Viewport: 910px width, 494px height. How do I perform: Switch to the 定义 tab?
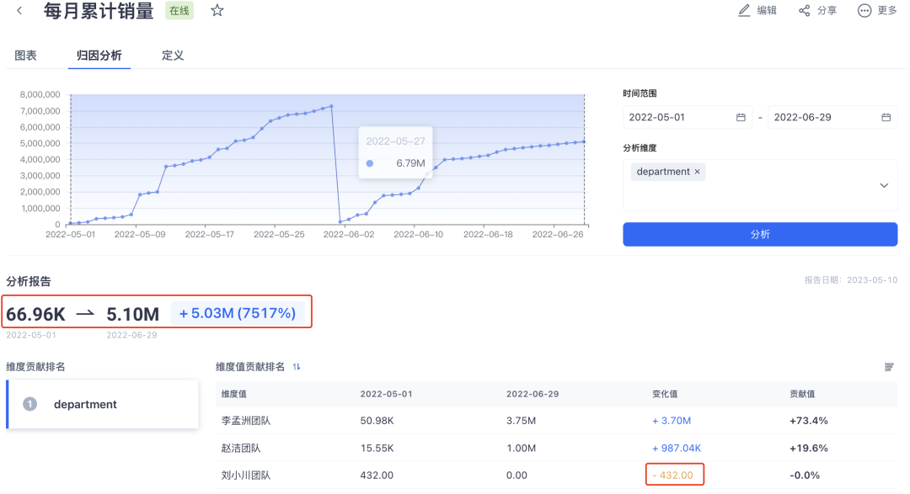click(173, 56)
